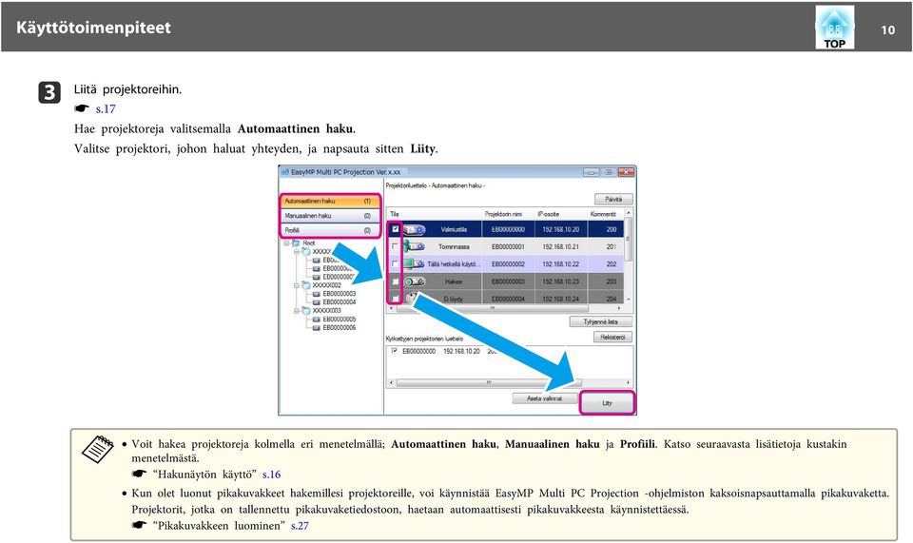Click the EasyMP title bar application icon
Viewport: 913px width, 543px height.
pos(285,172)
